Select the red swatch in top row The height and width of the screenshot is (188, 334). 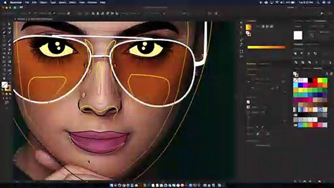pyautogui.click(x=315, y=80)
